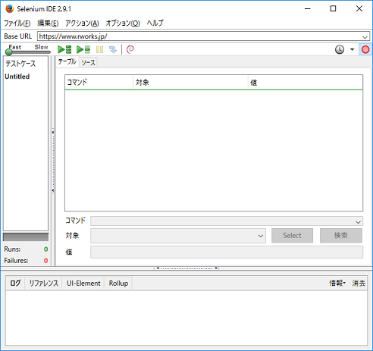Switch to the UI-Element tab
The height and width of the screenshot is (351, 373).
click(x=83, y=284)
